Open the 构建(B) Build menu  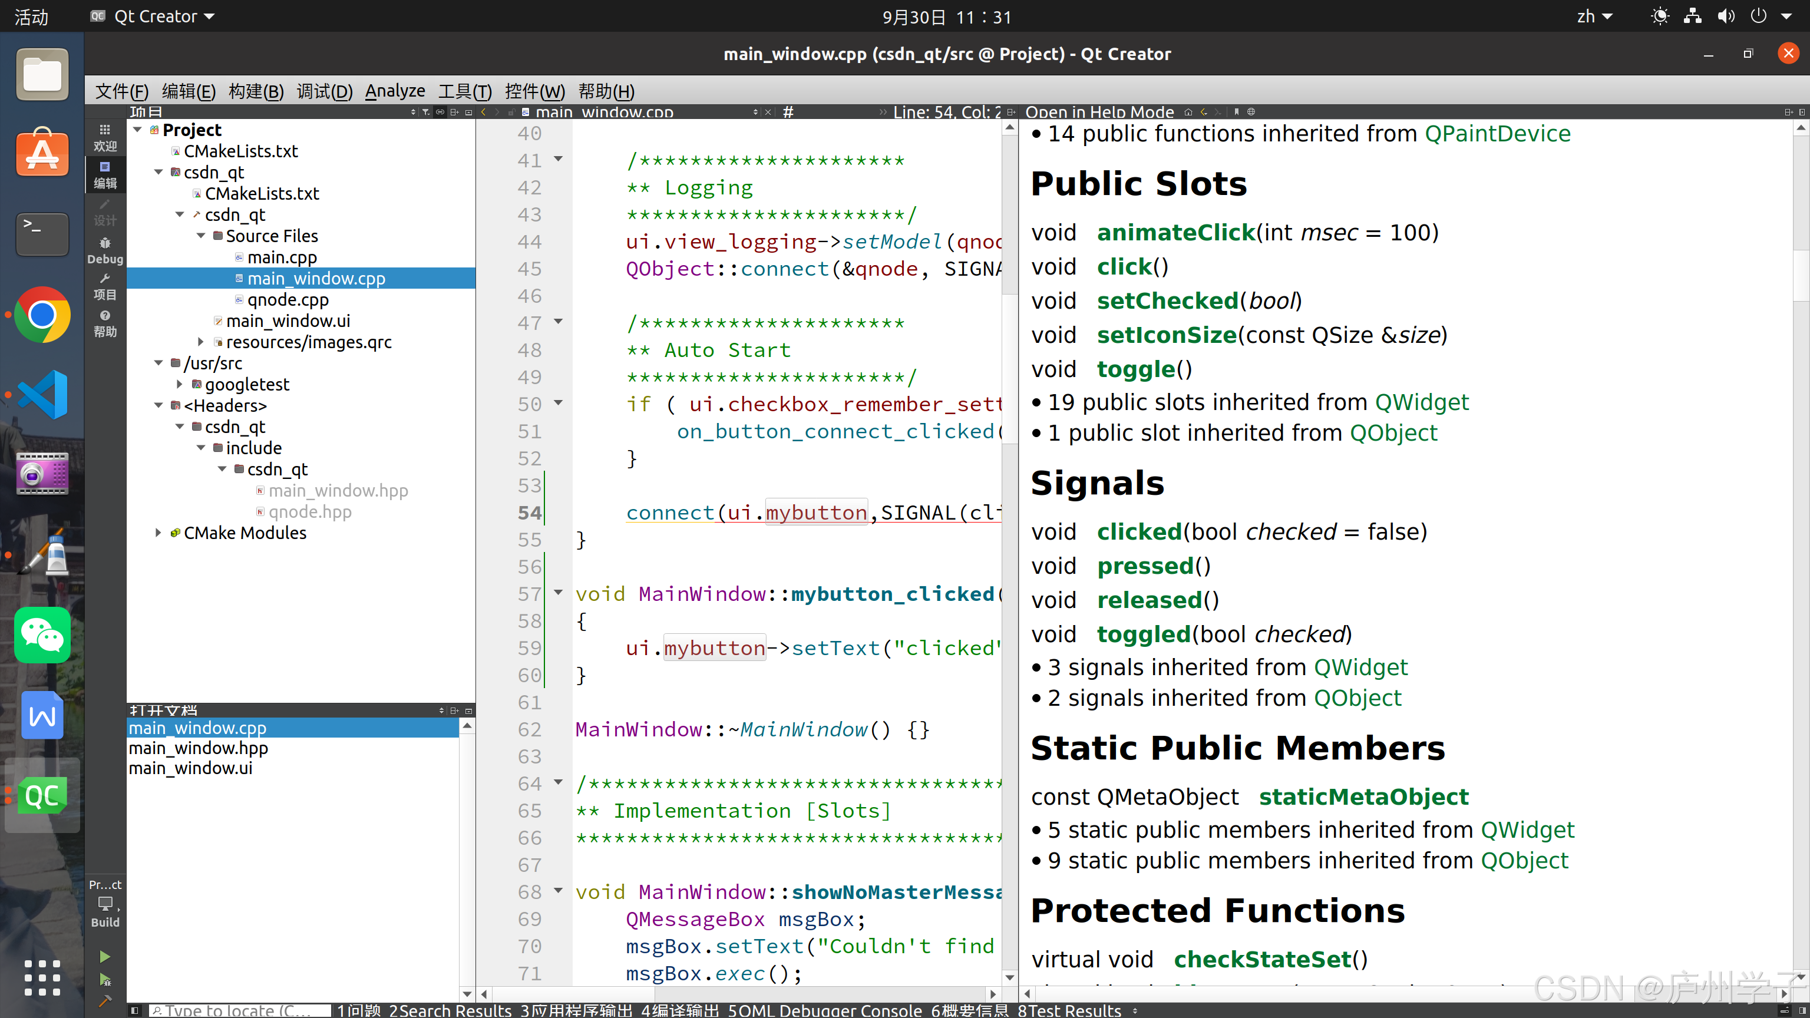pos(256,91)
